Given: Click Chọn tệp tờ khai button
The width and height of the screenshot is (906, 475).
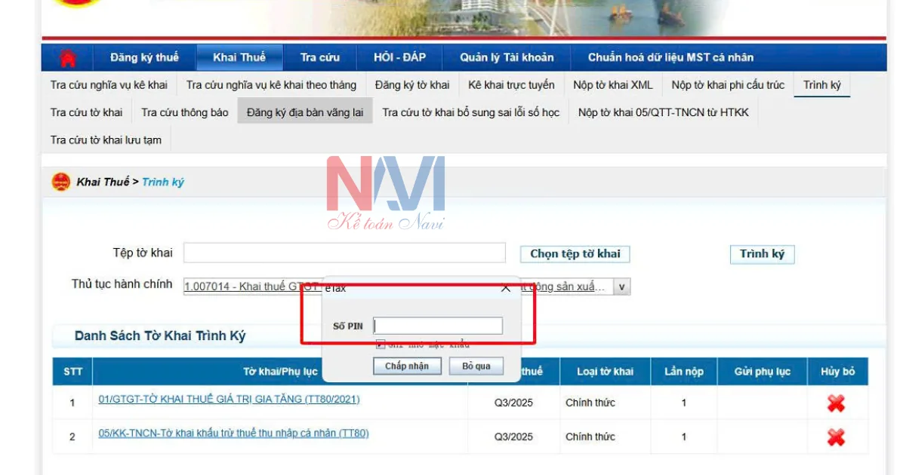Looking at the screenshot, I should click(x=575, y=254).
